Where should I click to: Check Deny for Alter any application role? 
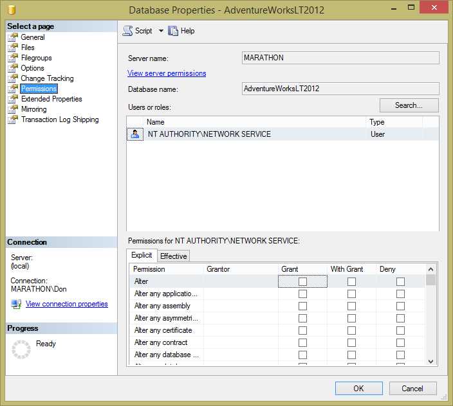click(x=400, y=294)
